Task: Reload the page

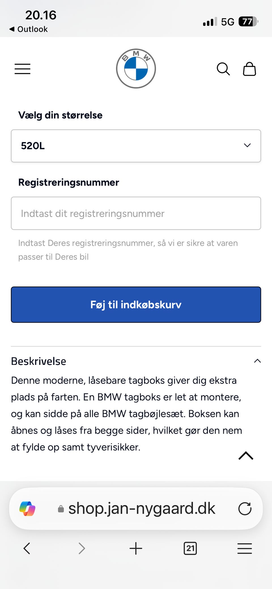Action: (245, 509)
